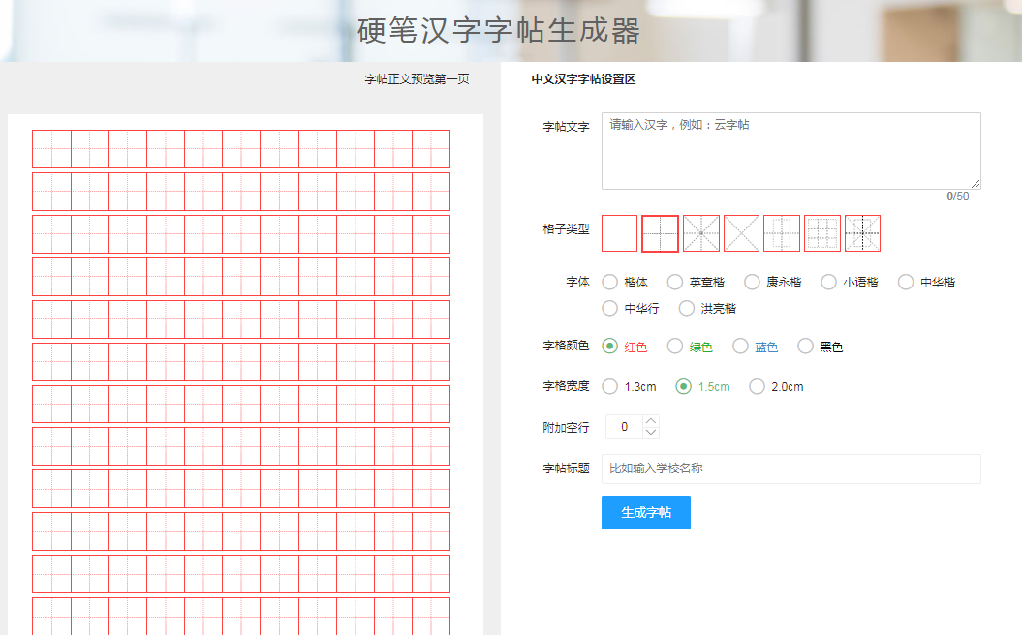Select the nine-square dotted grid type
Image resolution: width=1022 pixels, height=635 pixels.
click(x=821, y=233)
